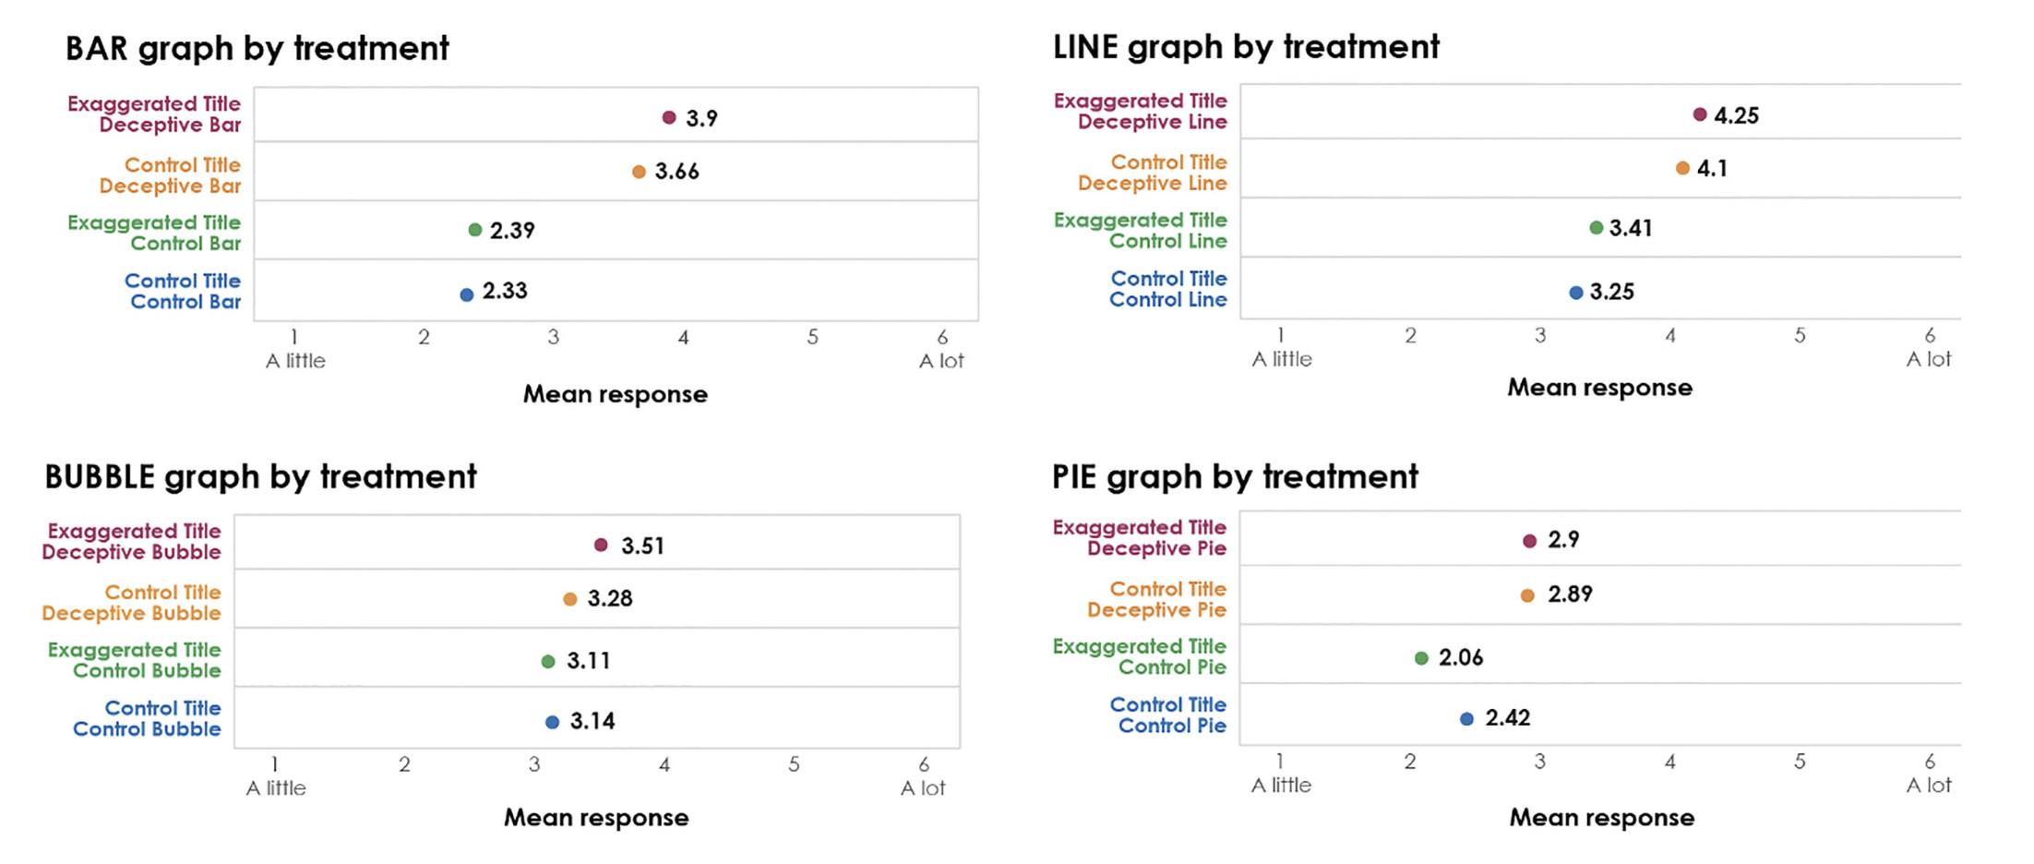The height and width of the screenshot is (864, 2034).
Task: Select the blue 3.25 data point
Action: (1576, 293)
